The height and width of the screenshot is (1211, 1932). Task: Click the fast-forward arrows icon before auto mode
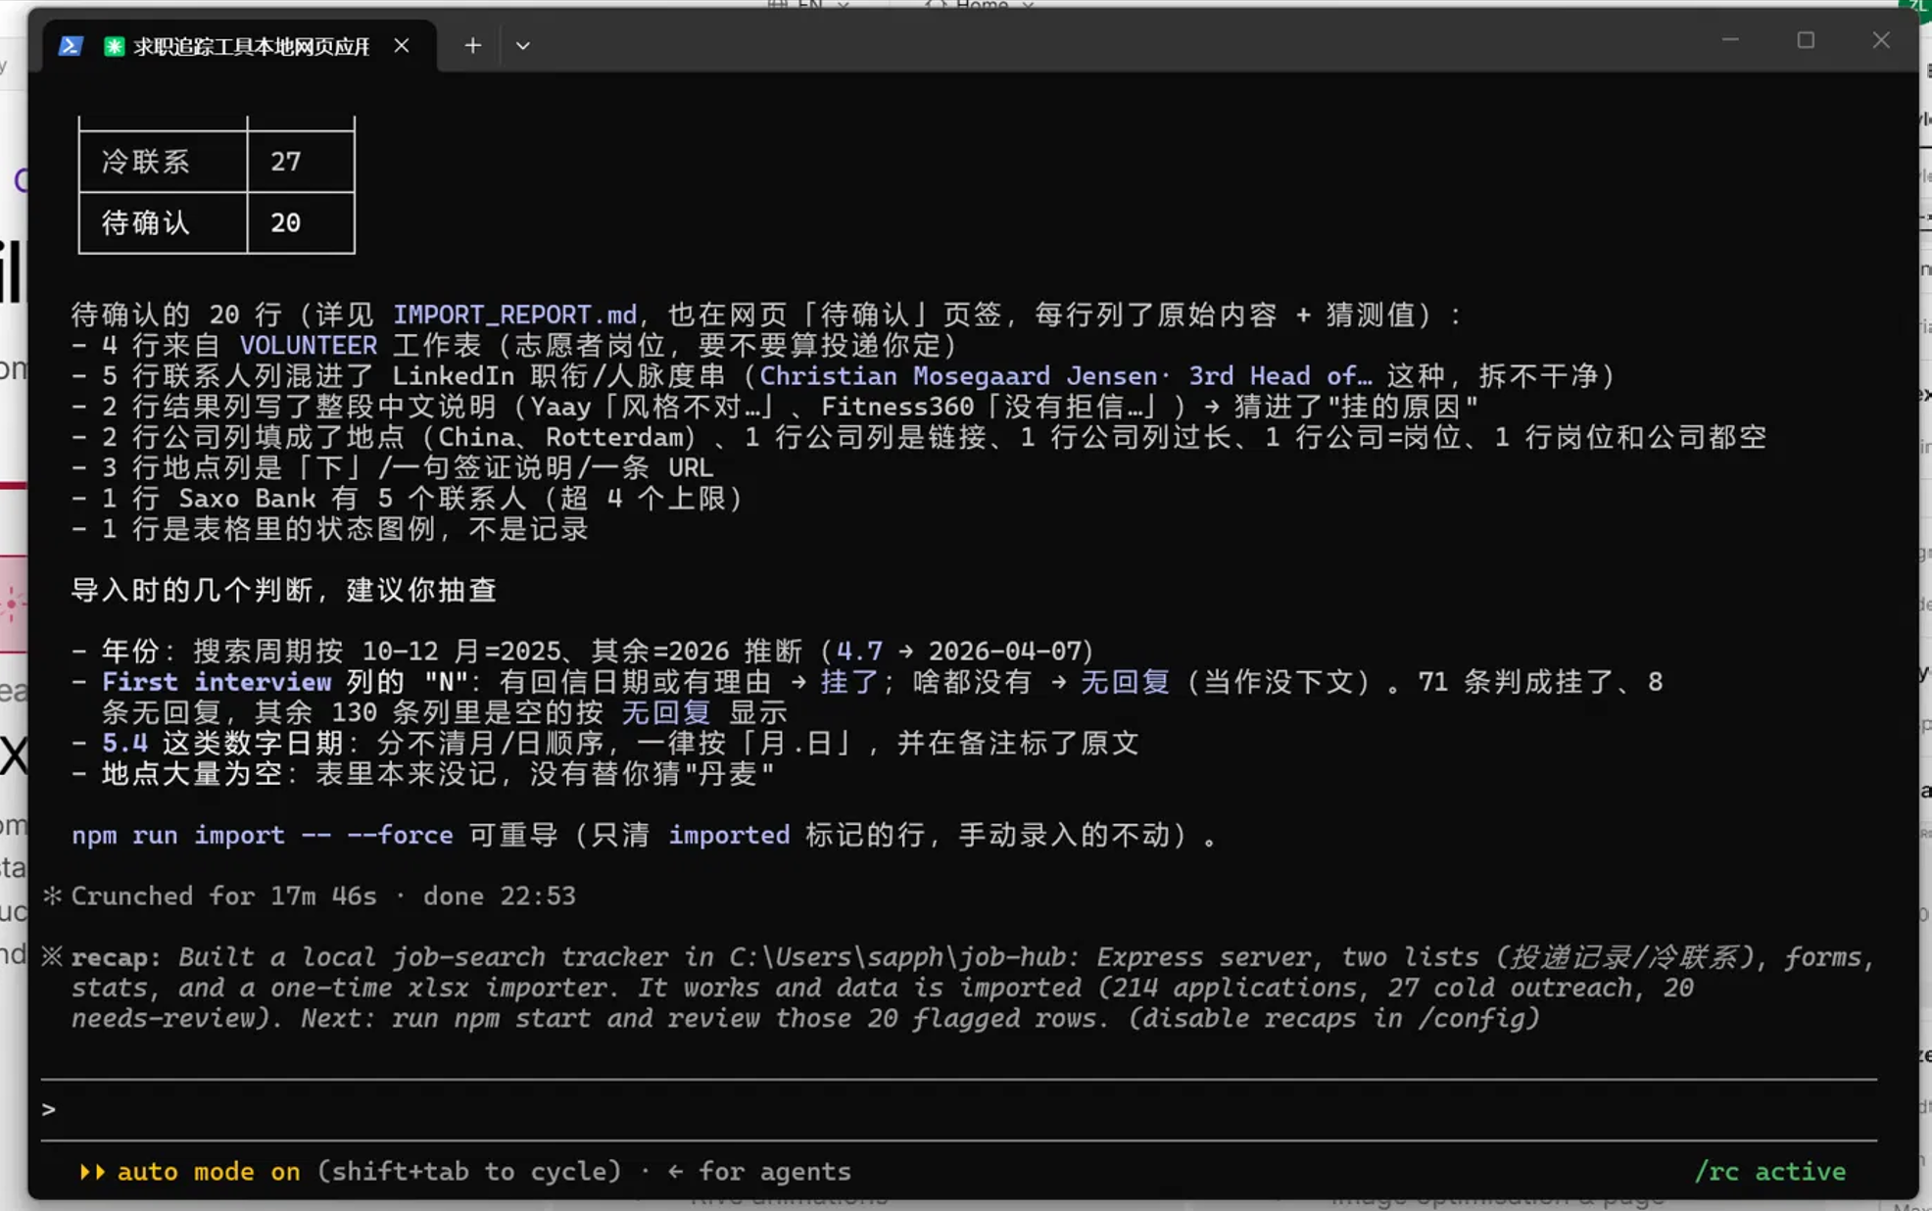coord(92,1171)
